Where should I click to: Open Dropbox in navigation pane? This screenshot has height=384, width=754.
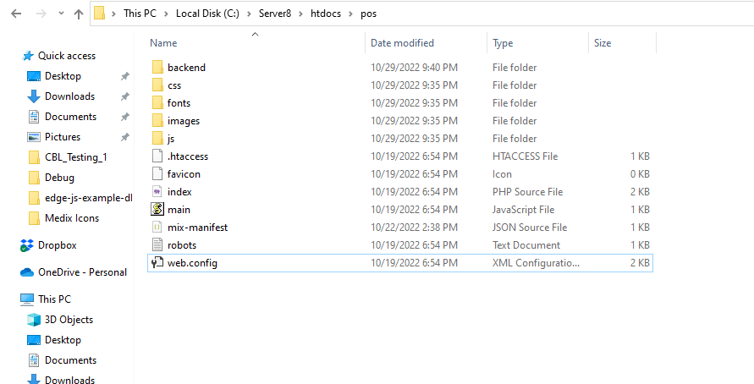point(57,245)
